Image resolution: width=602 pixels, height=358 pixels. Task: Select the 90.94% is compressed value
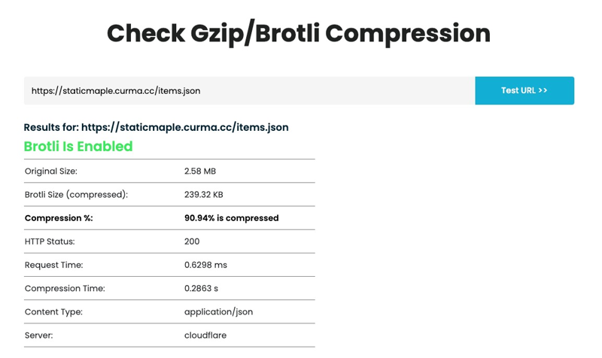tap(232, 218)
